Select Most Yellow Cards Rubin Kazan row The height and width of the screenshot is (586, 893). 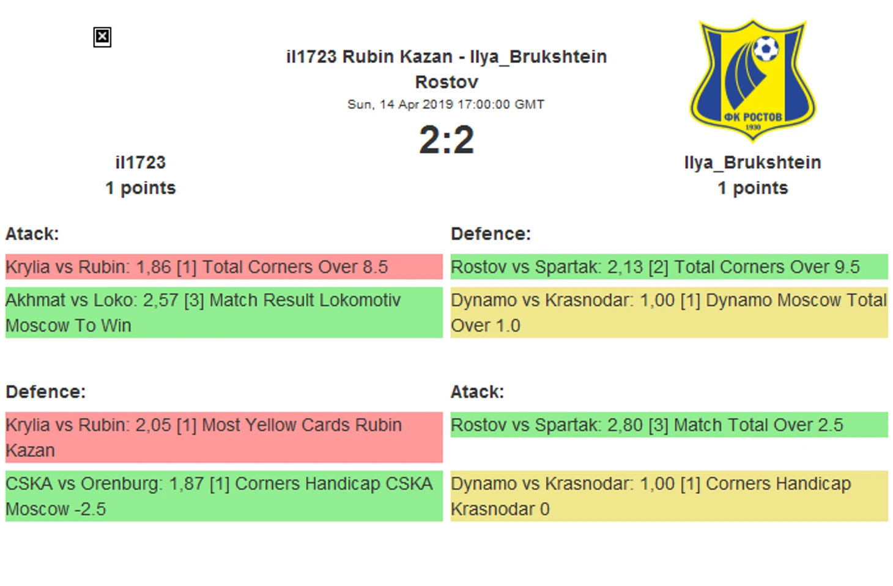pos(224,437)
